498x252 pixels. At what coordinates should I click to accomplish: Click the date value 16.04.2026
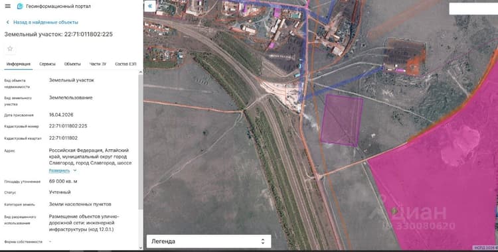(61, 115)
